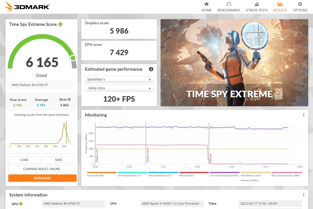The height and width of the screenshot is (209, 313).
Task: Open the Battlefield V game dropdown
Action: [x=119, y=79]
